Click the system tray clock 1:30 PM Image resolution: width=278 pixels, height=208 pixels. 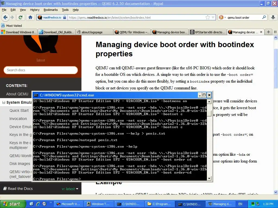(268, 204)
